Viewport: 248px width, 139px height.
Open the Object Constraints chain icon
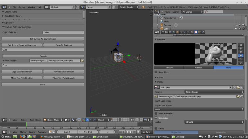coord(181,32)
